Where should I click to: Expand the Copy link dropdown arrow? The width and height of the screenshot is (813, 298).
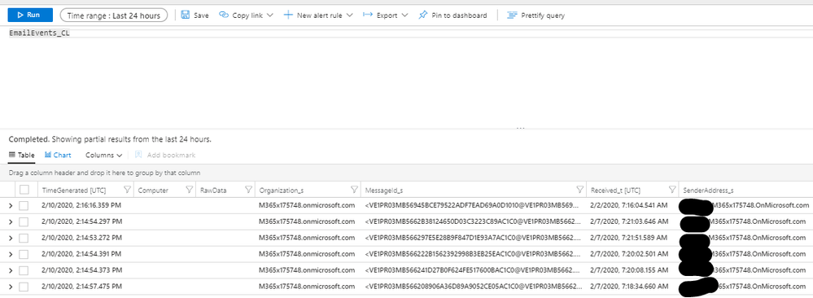(x=270, y=15)
